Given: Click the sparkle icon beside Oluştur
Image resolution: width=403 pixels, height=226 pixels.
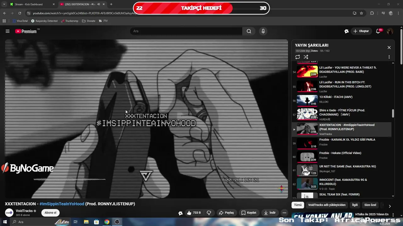Looking at the screenshot, I should click(x=346, y=31).
